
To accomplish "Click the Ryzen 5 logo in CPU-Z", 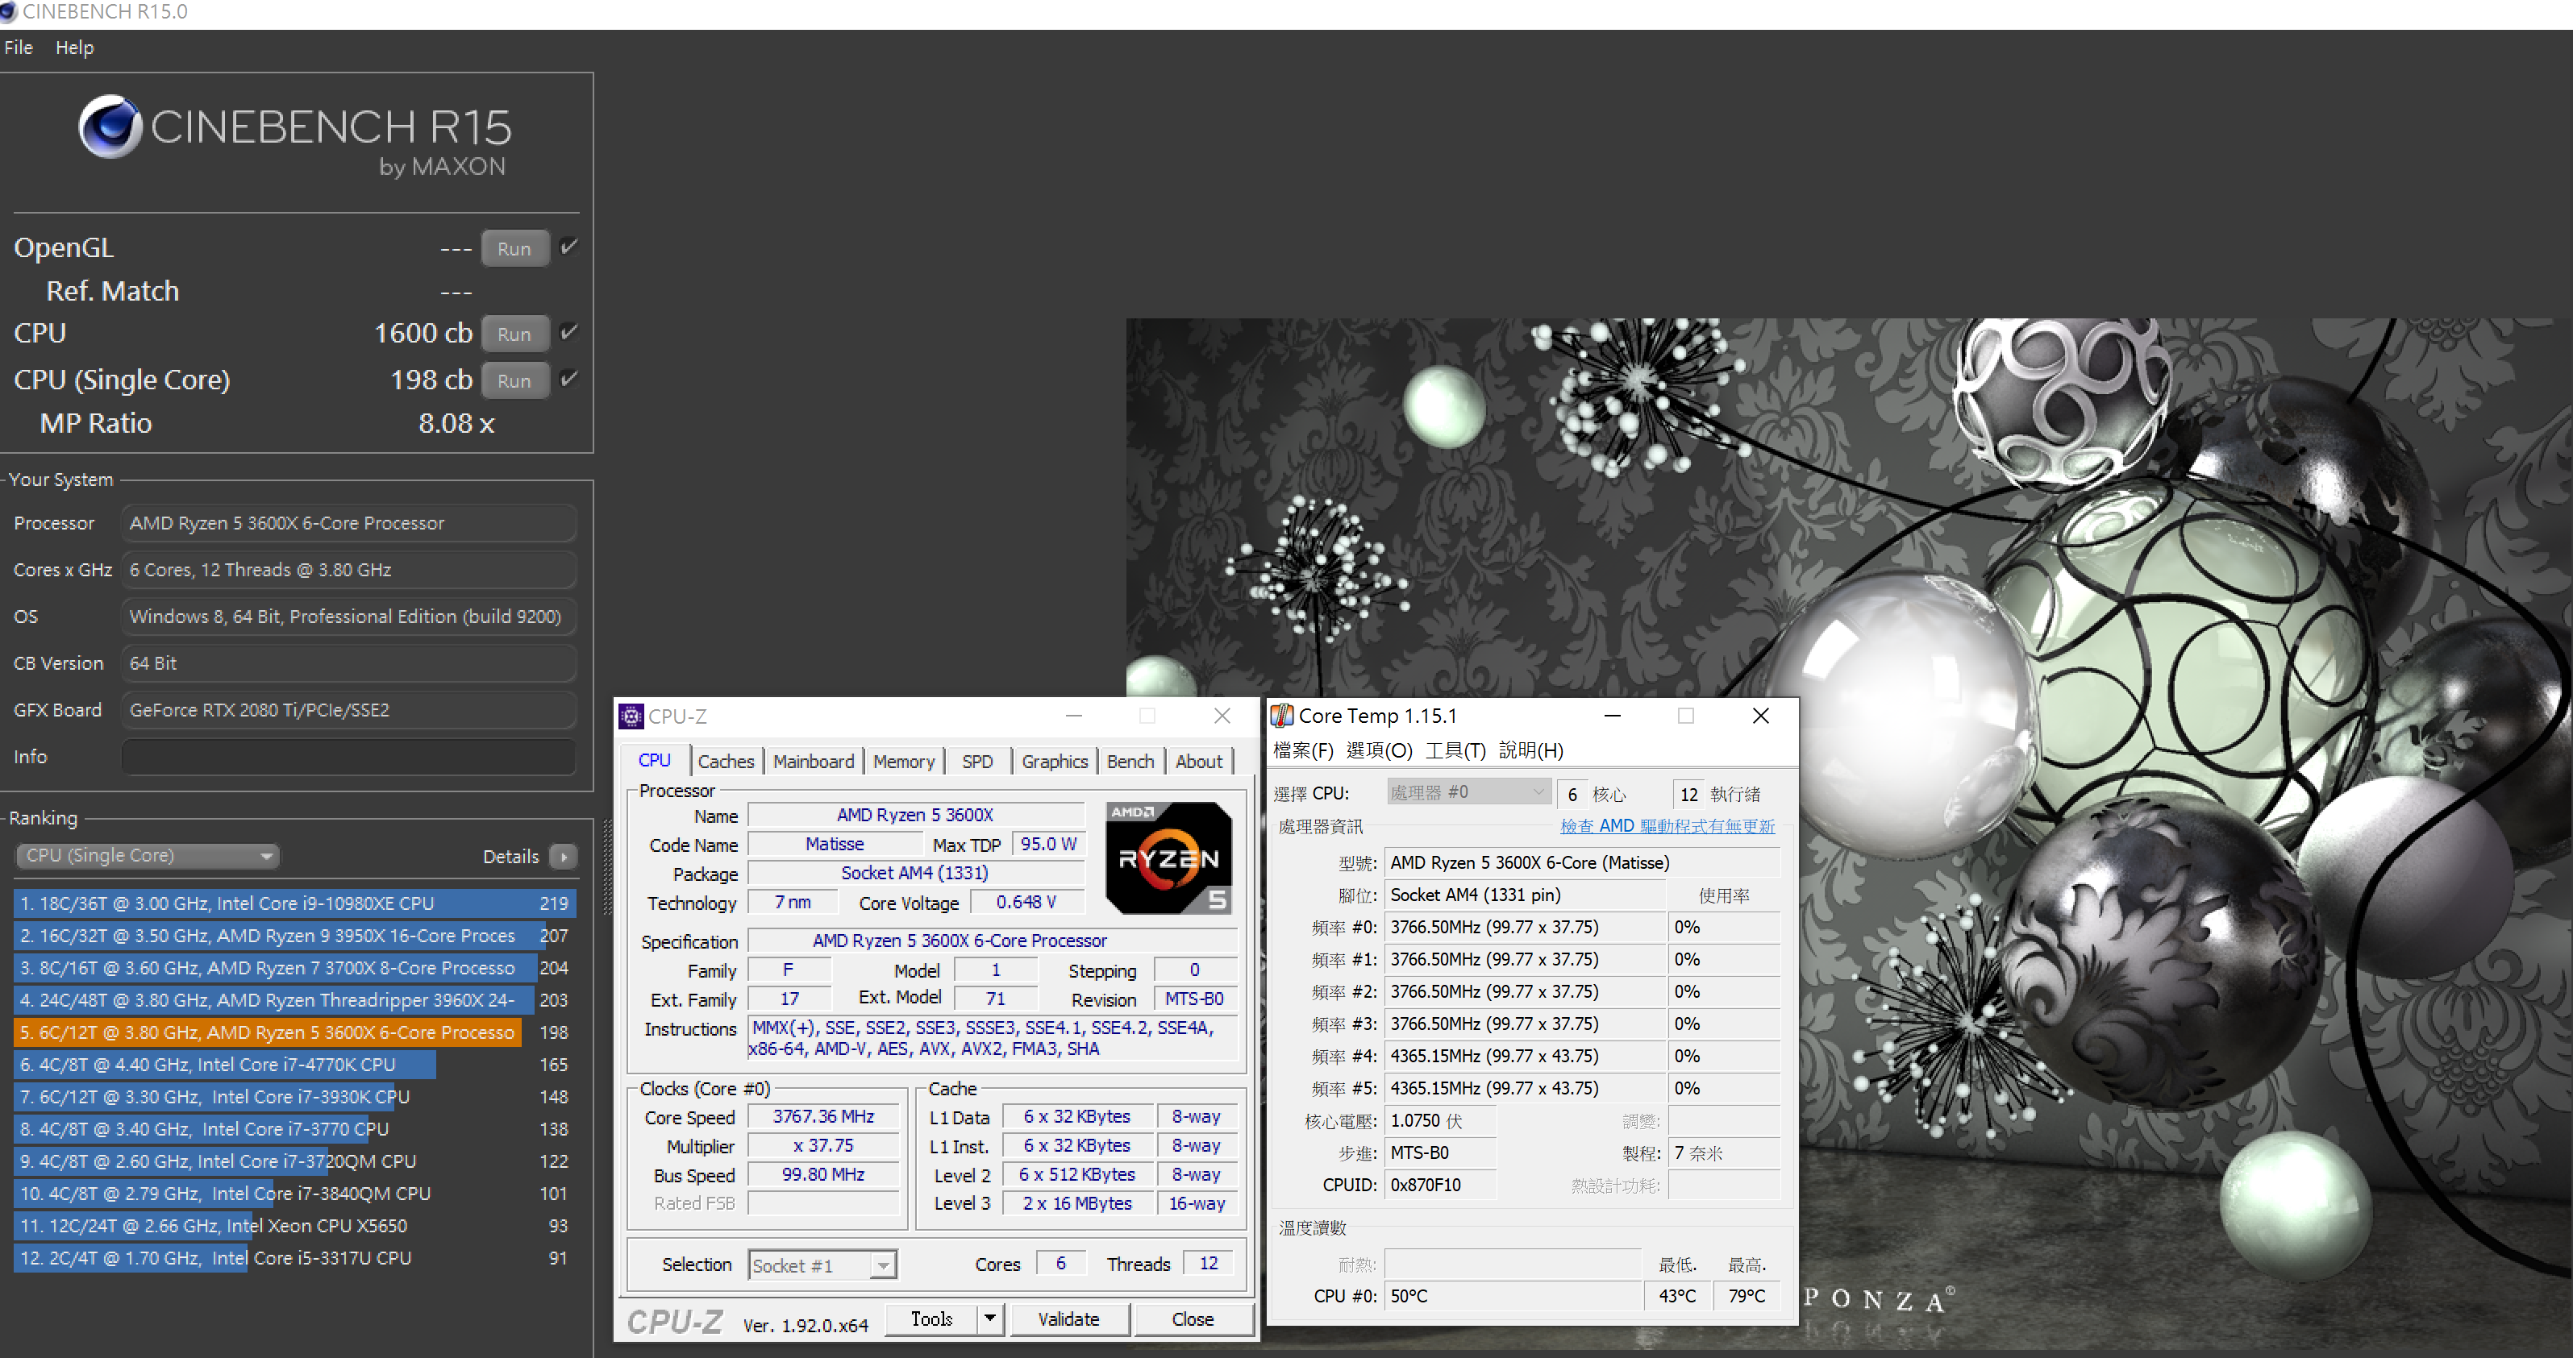I will tap(1168, 858).
